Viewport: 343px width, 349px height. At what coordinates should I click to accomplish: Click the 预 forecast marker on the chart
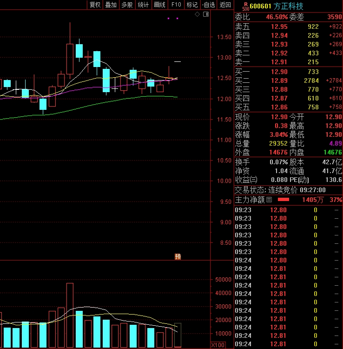[x=178, y=256]
